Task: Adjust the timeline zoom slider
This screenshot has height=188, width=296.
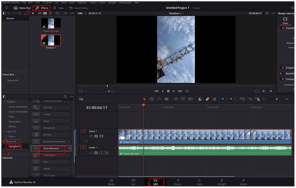Action: point(276,99)
